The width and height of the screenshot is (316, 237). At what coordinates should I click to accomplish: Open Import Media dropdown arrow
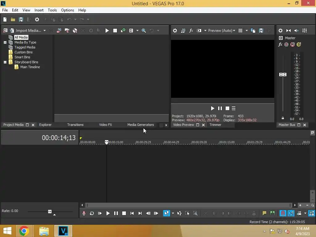click(44, 31)
